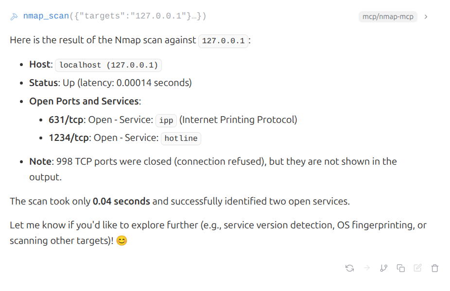Click the regenerate response icon
Image resolution: width=450 pixels, height=291 pixels.
pyautogui.click(x=349, y=268)
